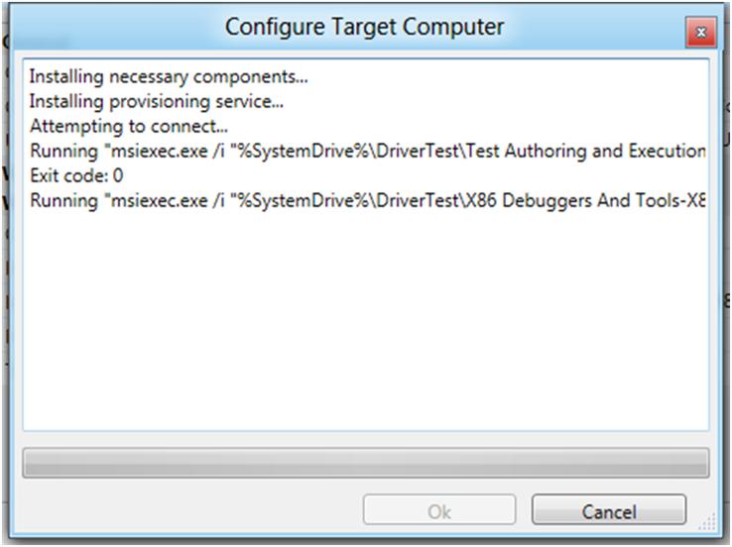Click the Configure Target Computer title bar
Image resolution: width=732 pixels, height=547 pixels.
(364, 28)
